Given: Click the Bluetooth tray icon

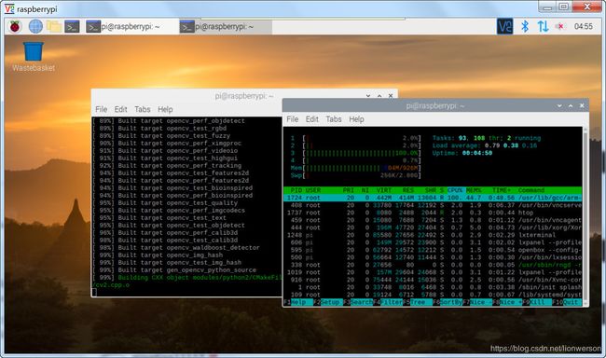Looking at the screenshot, I should [x=525, y=26].
